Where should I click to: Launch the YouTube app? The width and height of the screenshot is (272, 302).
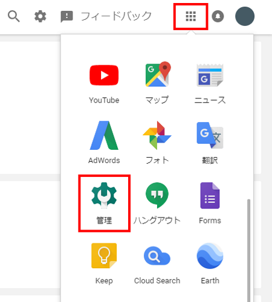coord(104,75)
